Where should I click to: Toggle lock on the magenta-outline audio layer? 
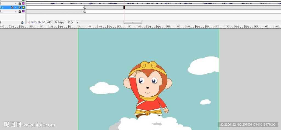point(20,3)
